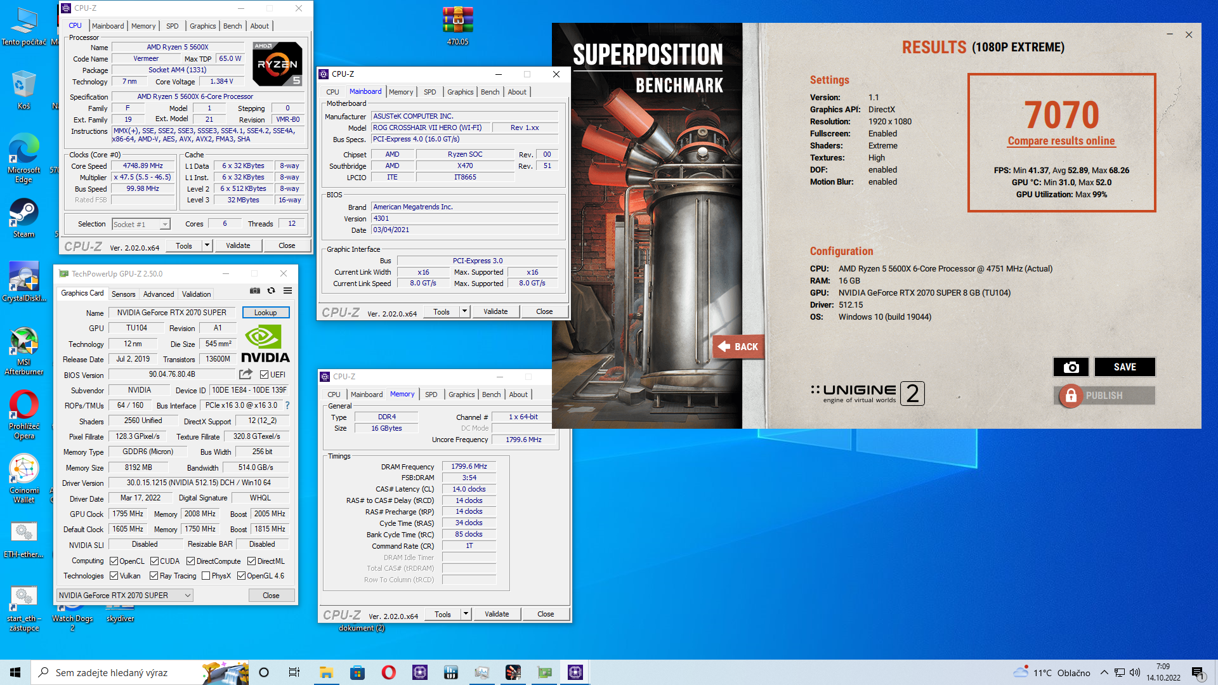Click BACK button in Superposition

[x=738, y=347]
